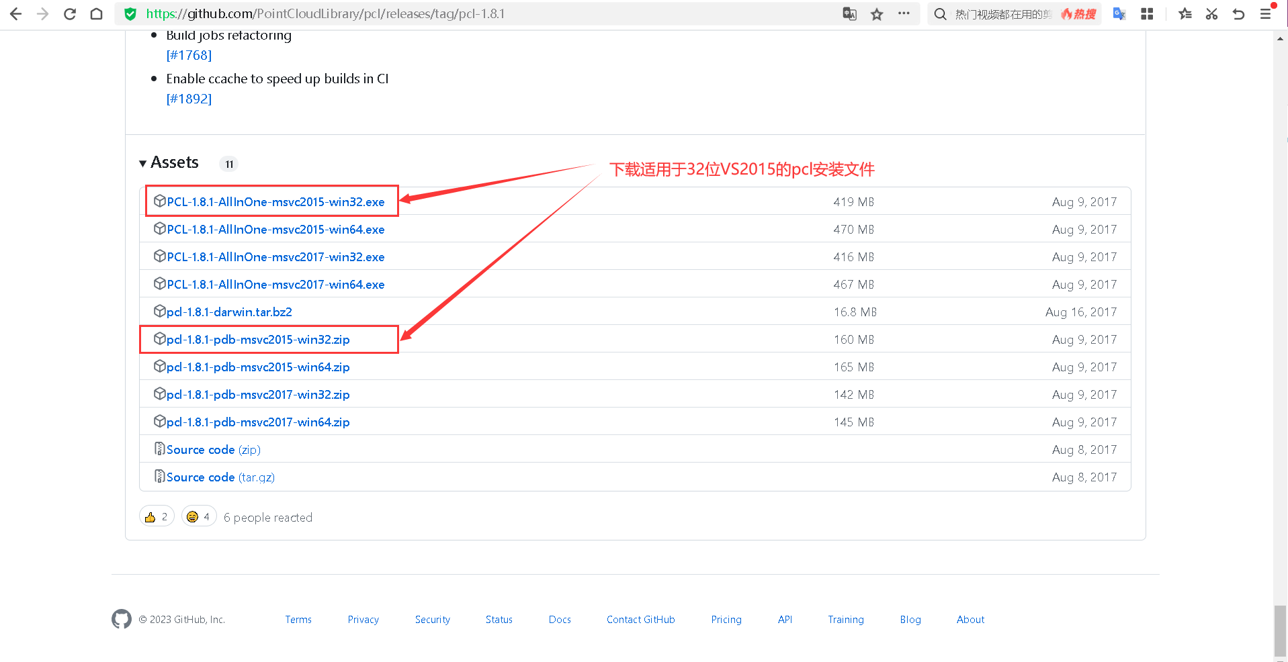Click zip file icon beside Source code (zip)
Viewport: 1288px width, 662px height.
click(x=159, y=448)
